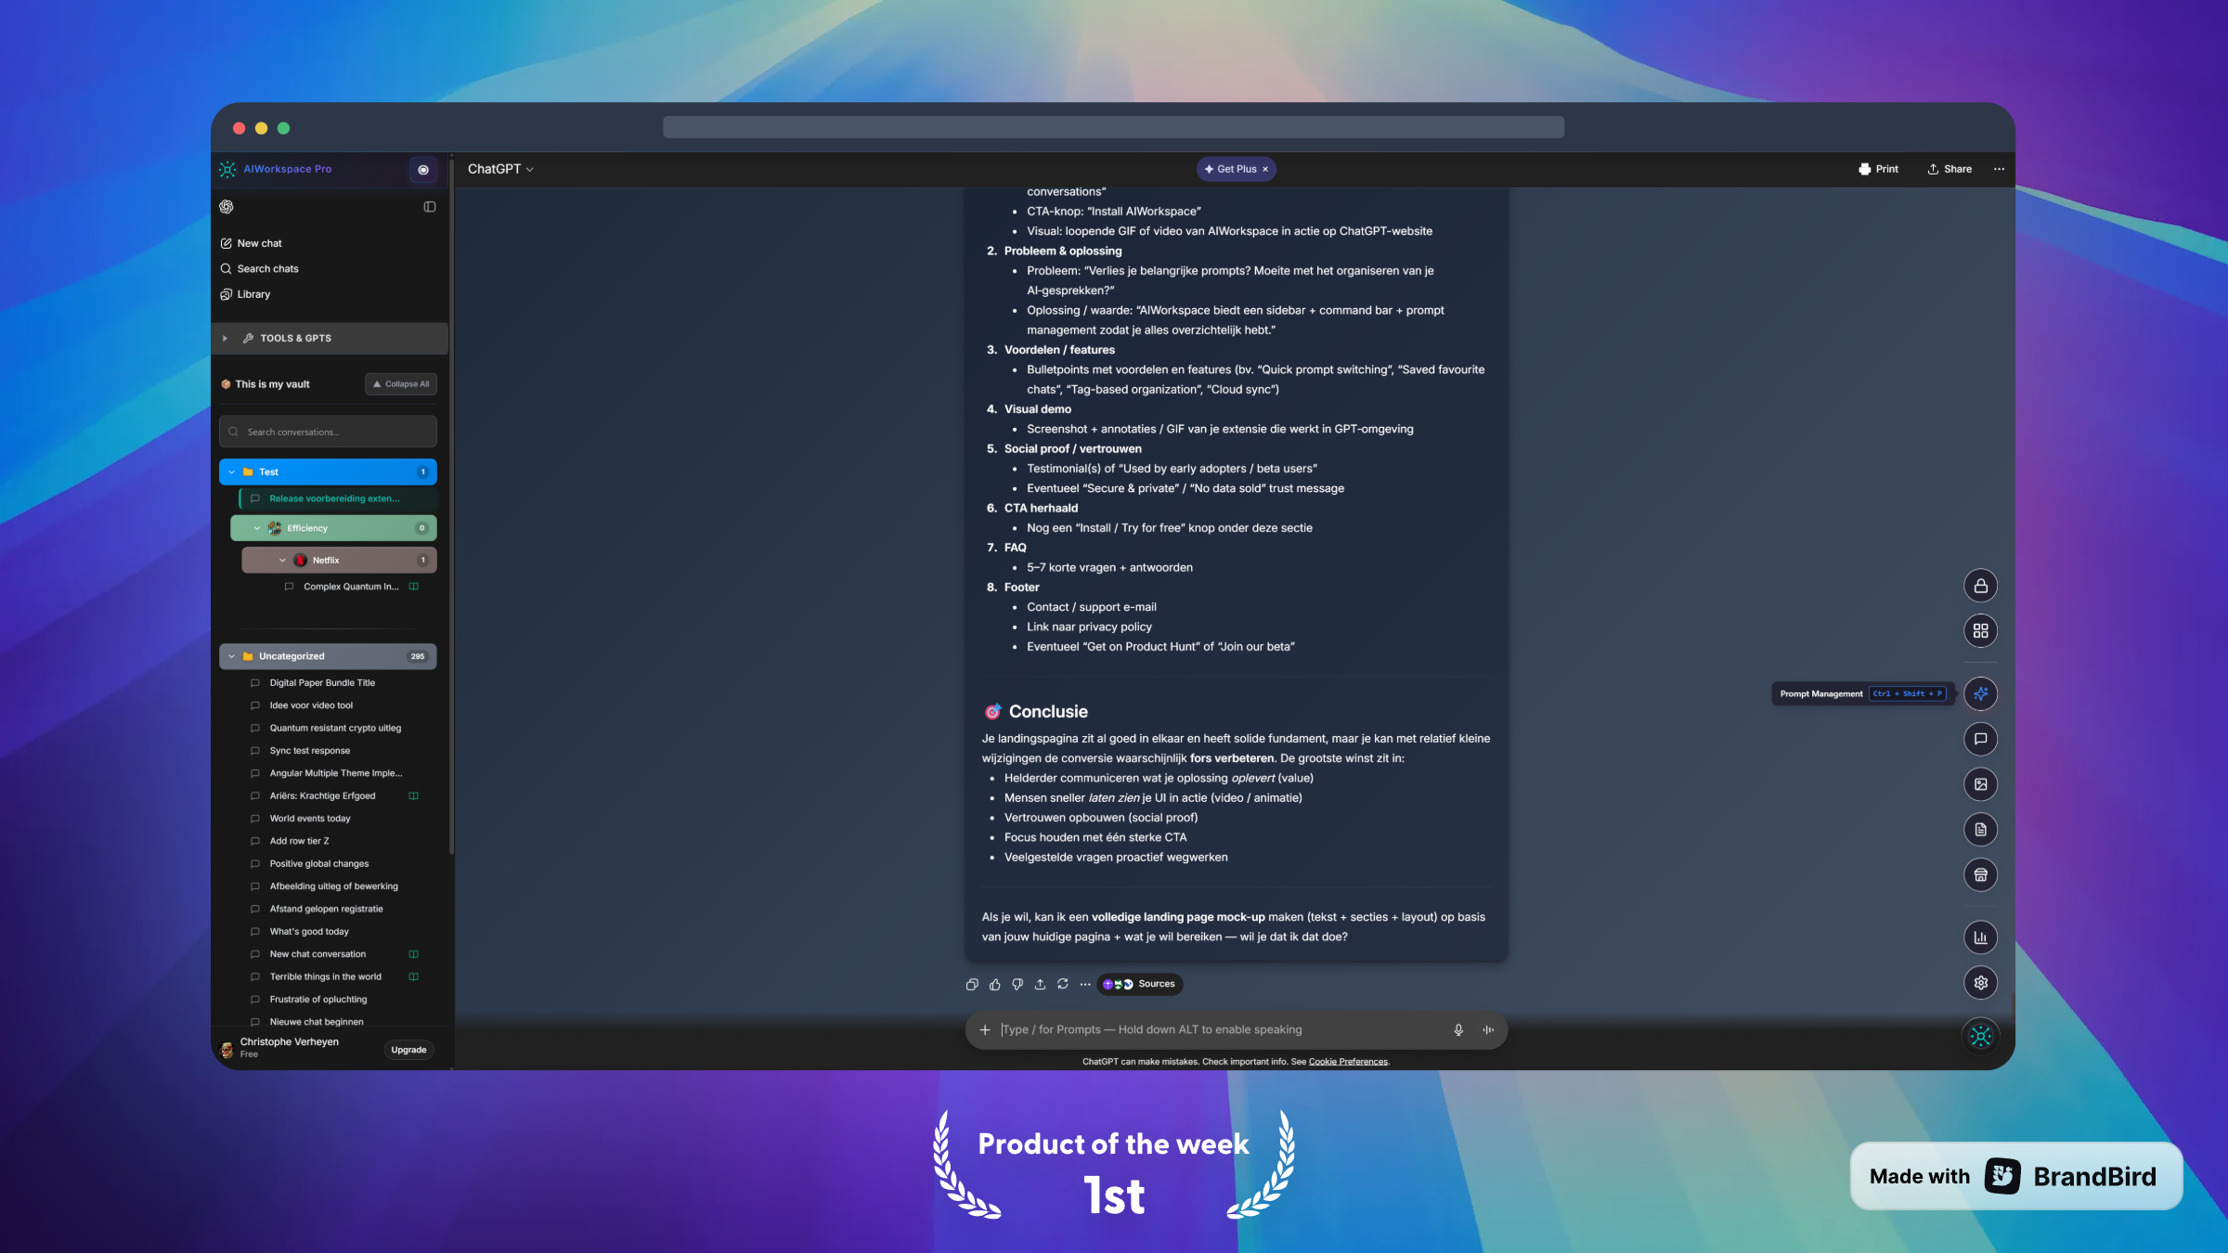Click the Upgrade button for Christophe Verheyen
The height and width of the screenshot is (1253, 2228).
(408, 1050)
